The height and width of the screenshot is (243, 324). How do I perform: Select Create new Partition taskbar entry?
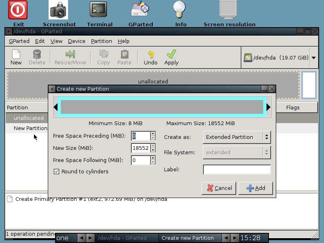tap(190, 238)
